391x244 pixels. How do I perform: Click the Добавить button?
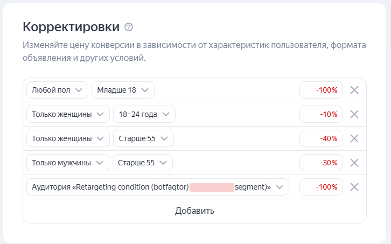coord(194,211)
